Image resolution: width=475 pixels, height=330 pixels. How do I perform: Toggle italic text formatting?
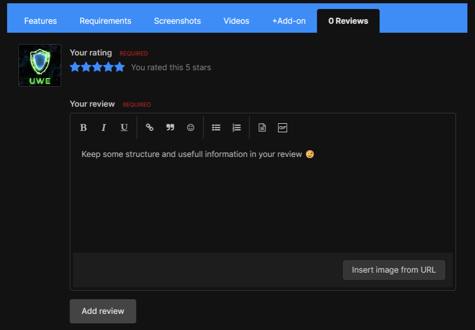(x=104, y=128)
